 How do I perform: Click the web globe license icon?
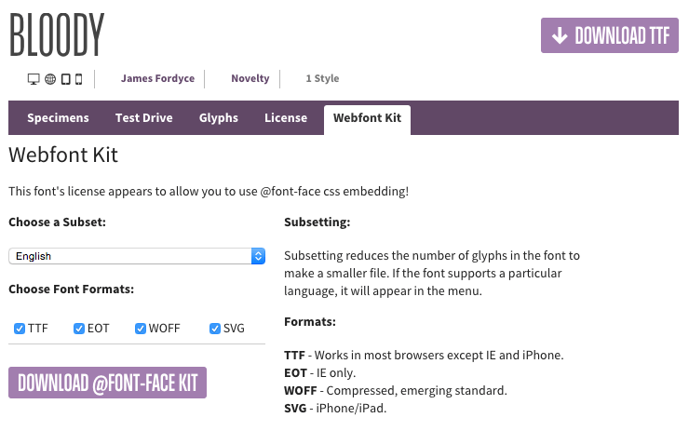click(50, 79)
